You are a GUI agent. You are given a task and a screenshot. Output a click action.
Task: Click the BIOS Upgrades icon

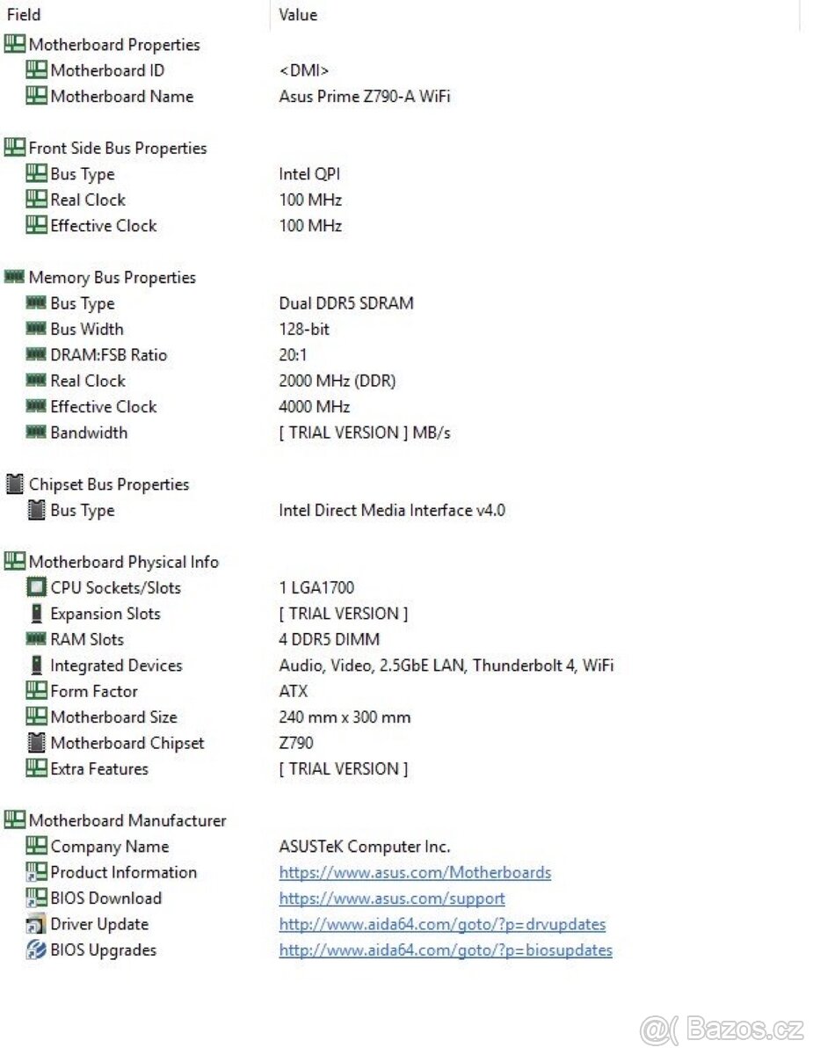(36, 949)
